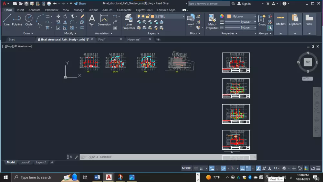Viewport: 323px width, 182px height.
Task: Open the S_STEEL layer dropdown
Action: coord(183,16)
